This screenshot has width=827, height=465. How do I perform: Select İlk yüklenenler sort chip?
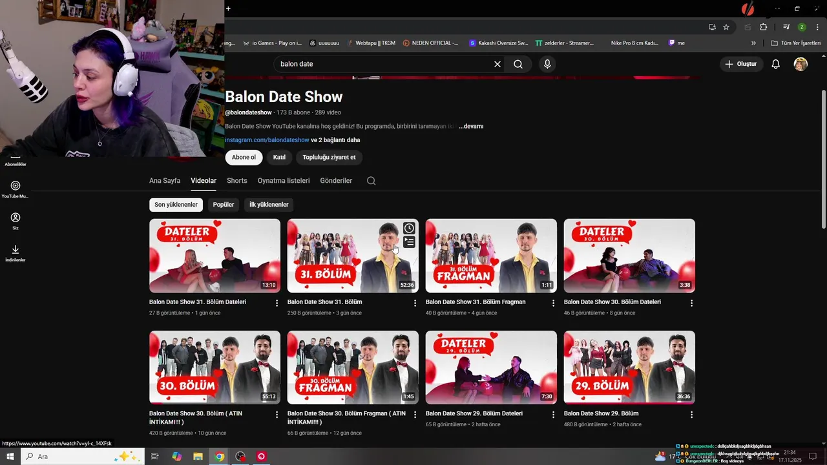click(x=269, y=205)
